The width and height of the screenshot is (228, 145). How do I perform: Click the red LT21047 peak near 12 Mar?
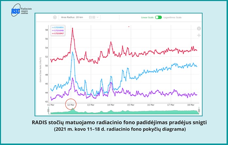72,29
